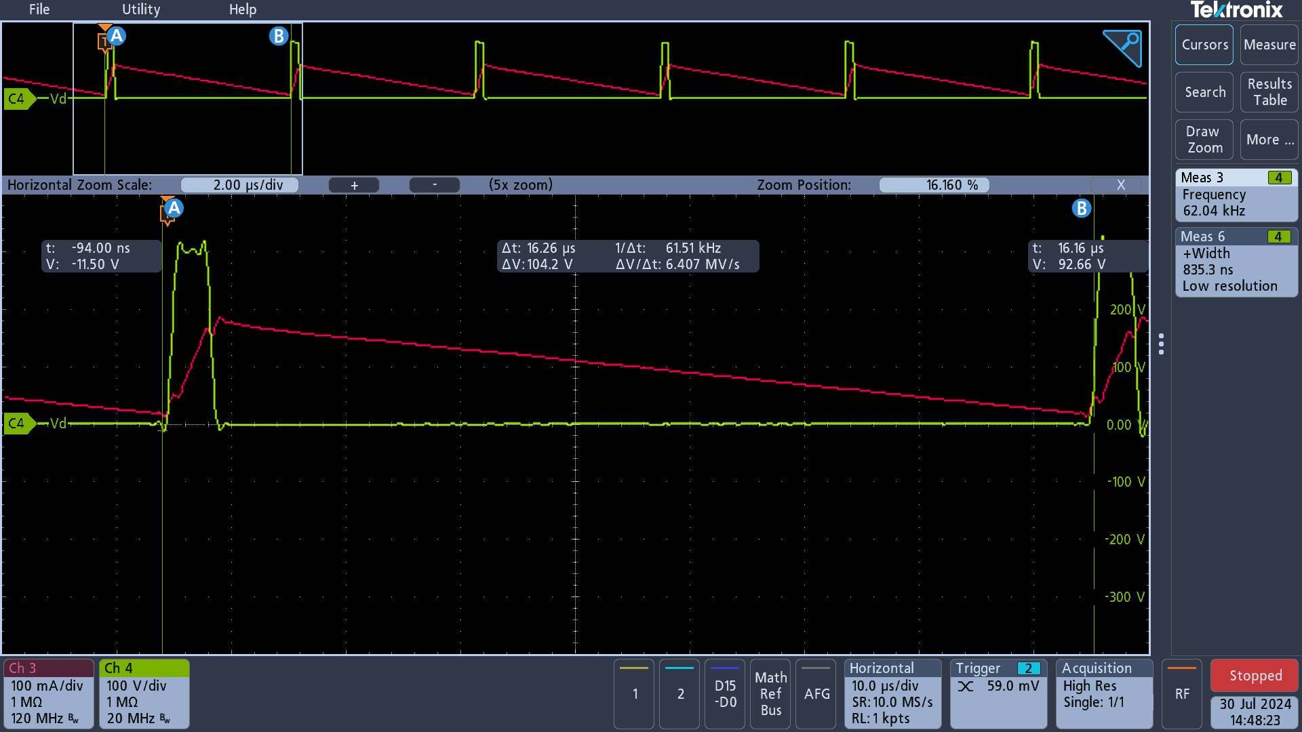This screenshot has height=732, width=1302.
Task: Select cursor A marker in zoom view
Action: (174, 208)
